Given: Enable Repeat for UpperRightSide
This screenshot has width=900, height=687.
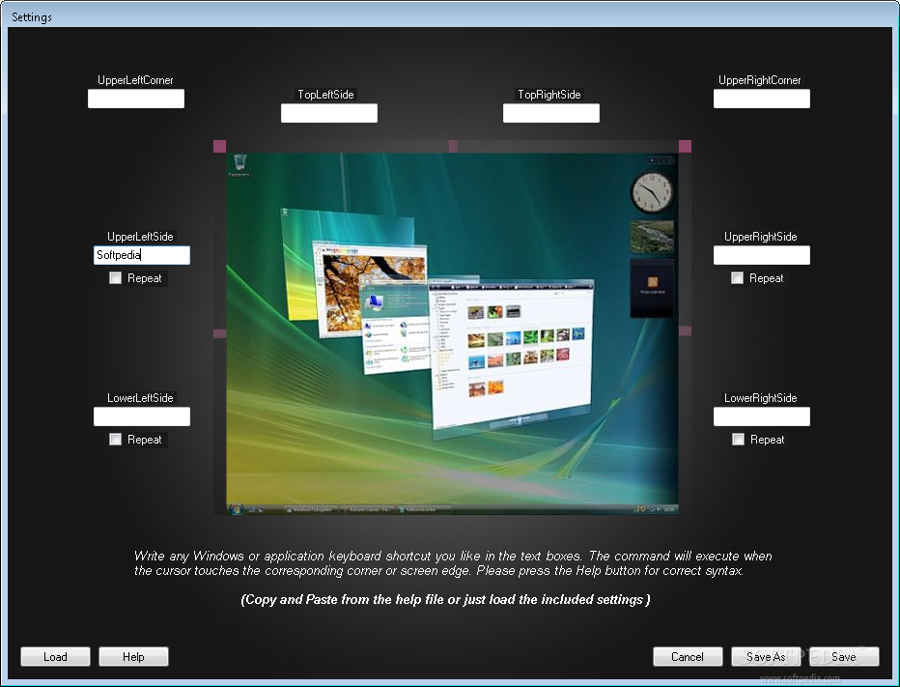Looking at the screenshot, I should click(737, 278).
